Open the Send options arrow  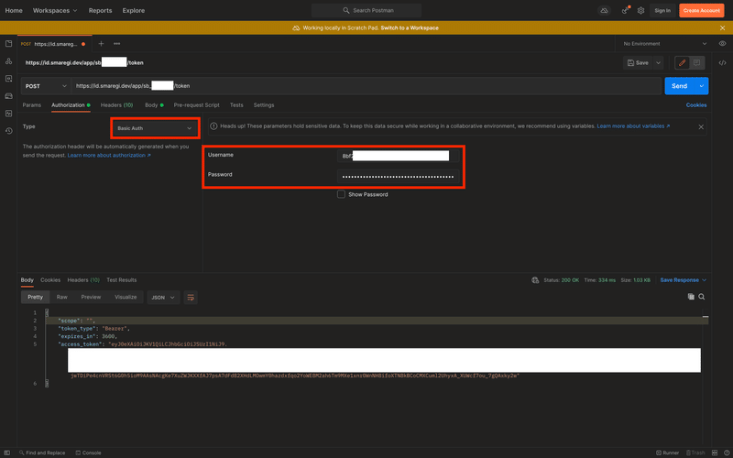[x=701, y=86]
